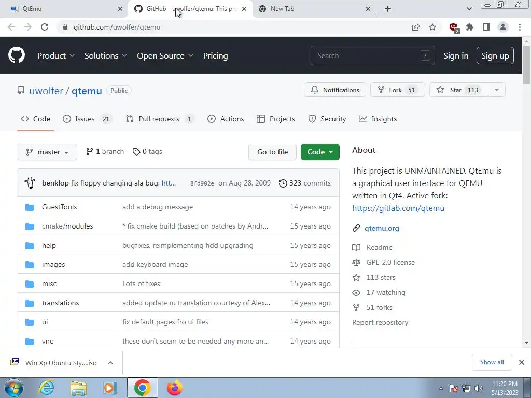Open the master branch dropdown
Viewport: 531px width, 398px height.
[x=47, y=152]
